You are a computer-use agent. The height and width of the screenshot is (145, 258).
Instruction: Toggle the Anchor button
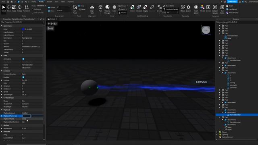[x=123, y=12]
